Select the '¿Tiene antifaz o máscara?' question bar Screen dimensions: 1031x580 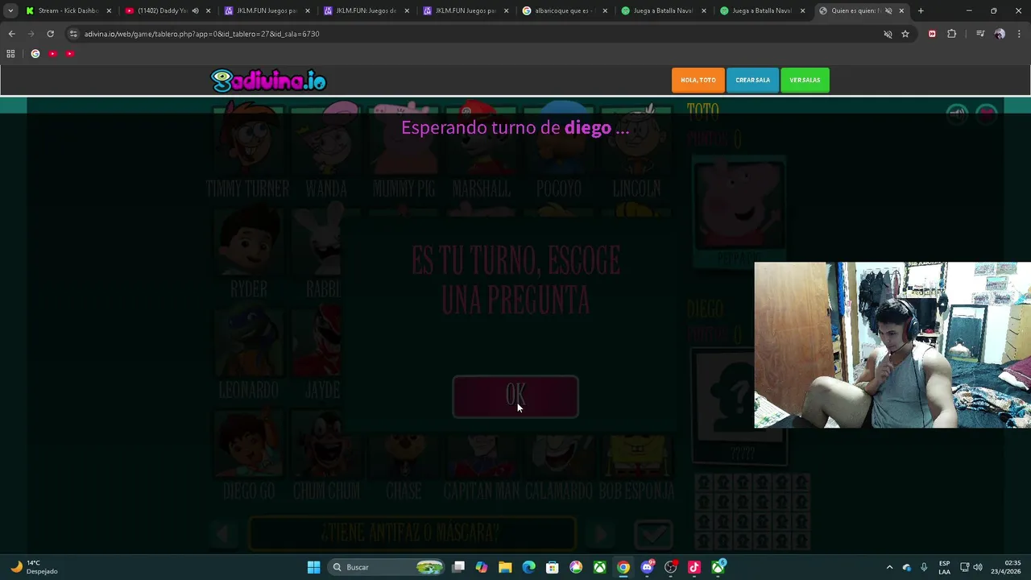pyautogui.click(x=412, y=533)
